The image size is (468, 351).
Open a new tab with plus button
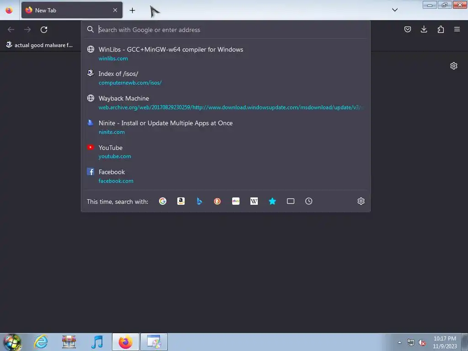click(132, 10)
